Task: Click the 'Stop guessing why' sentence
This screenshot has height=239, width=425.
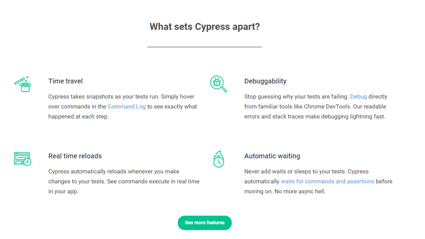Action: pos(296,97)
